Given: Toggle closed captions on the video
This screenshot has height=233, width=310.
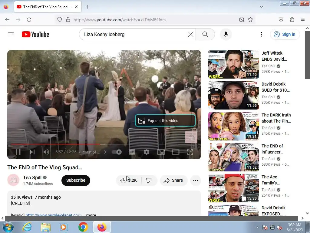Looking at the screenshot, I should click(x=132, y=152).
